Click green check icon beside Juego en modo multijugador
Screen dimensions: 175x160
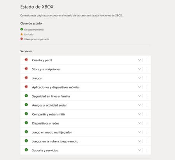(26, 132)
